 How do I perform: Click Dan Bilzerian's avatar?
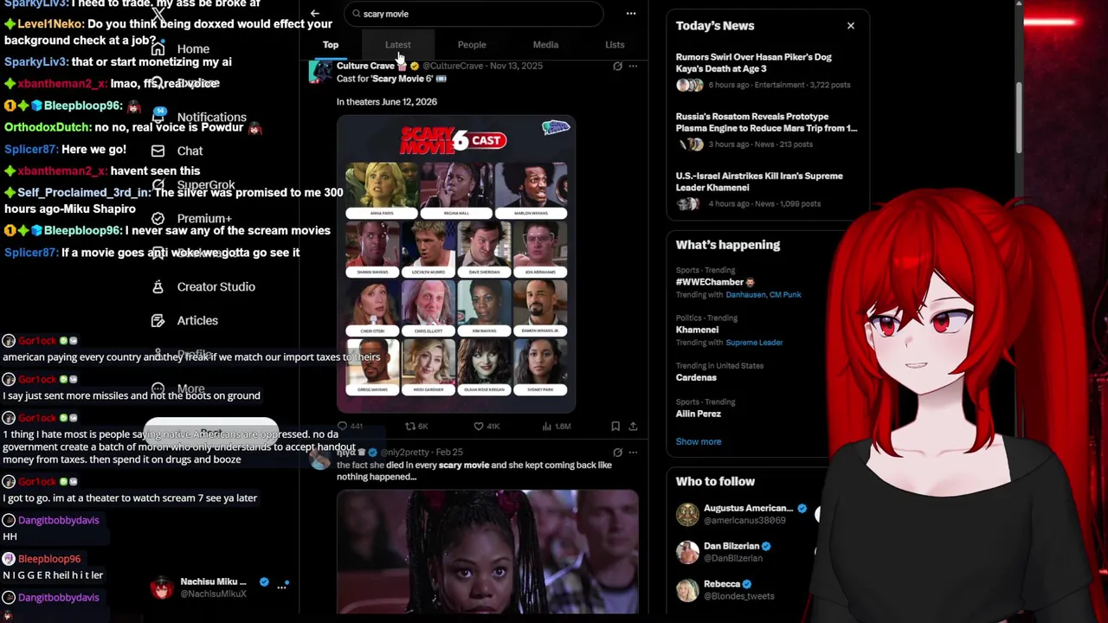click(687, 552)
